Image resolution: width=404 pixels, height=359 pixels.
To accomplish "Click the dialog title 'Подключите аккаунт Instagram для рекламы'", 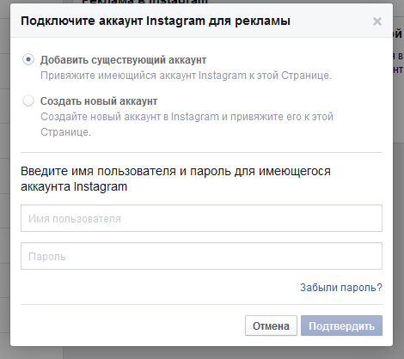I will [156, 21].
